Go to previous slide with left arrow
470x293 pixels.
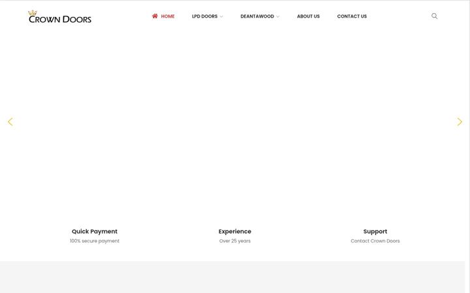pyautogui.click(x=10, y=122)
